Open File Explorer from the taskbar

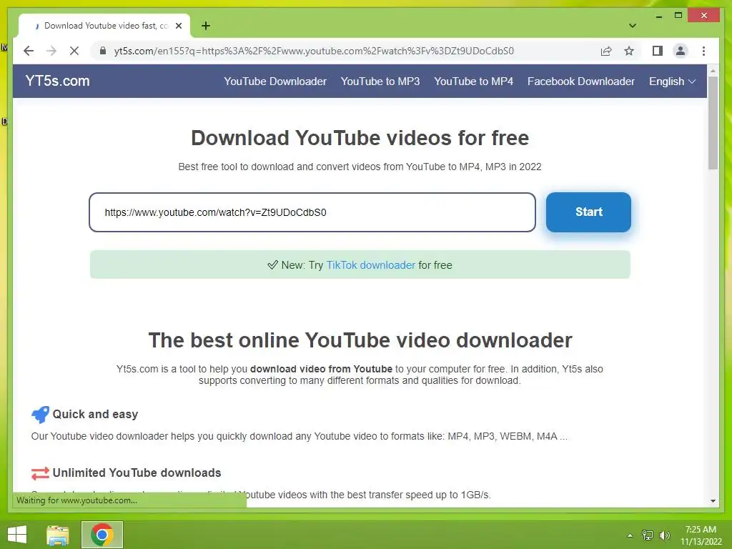click(x=58, y=535)
